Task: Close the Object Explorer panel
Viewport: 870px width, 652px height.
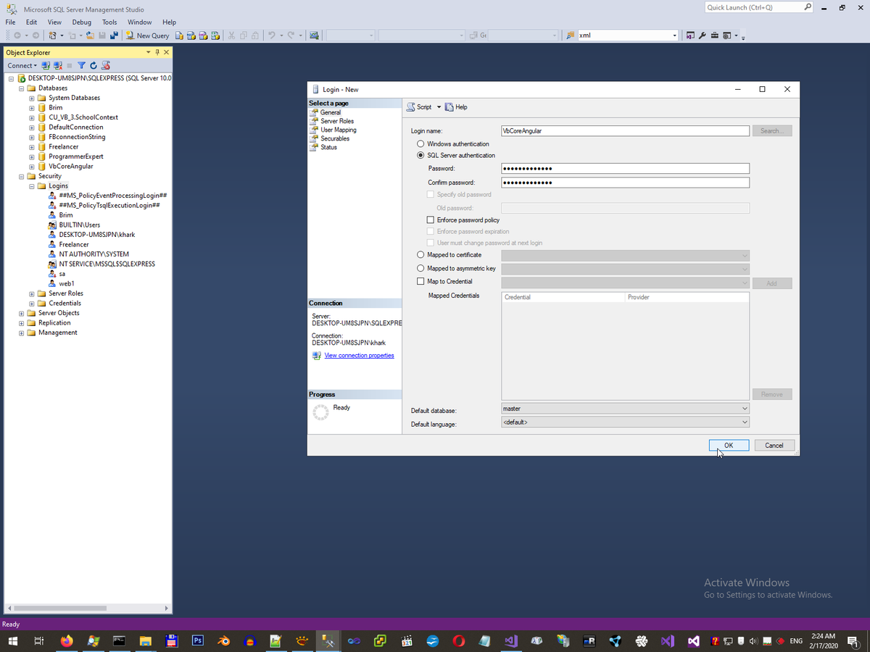Action: pos(166,52)
